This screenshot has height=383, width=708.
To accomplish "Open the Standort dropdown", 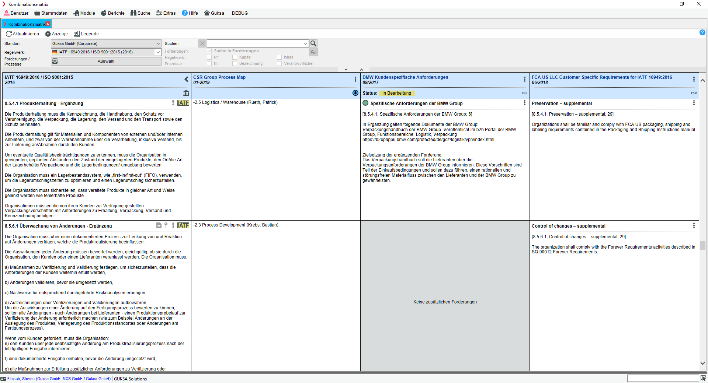I will [x=106, y=43].
